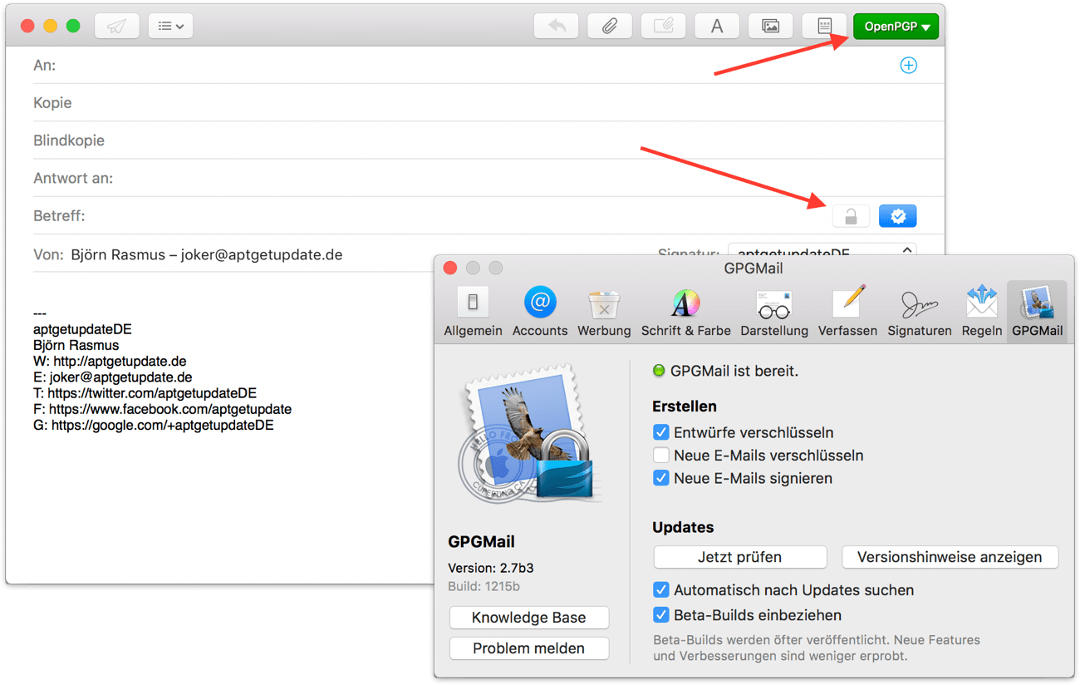Viewport: 1080px width, 685px height.
Task: Click the reply arrow toolbar icon
Action: tap(556, 26)
